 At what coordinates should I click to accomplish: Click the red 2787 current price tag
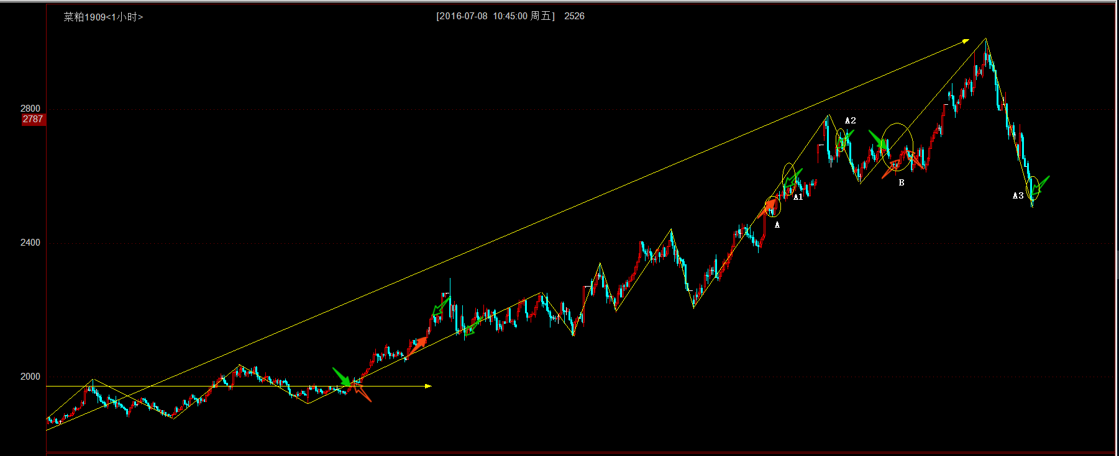pyautogui.click(x=33, y=119)
